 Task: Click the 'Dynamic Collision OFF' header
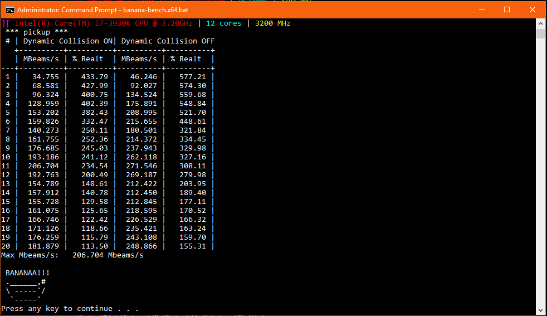tap(168, 41)
